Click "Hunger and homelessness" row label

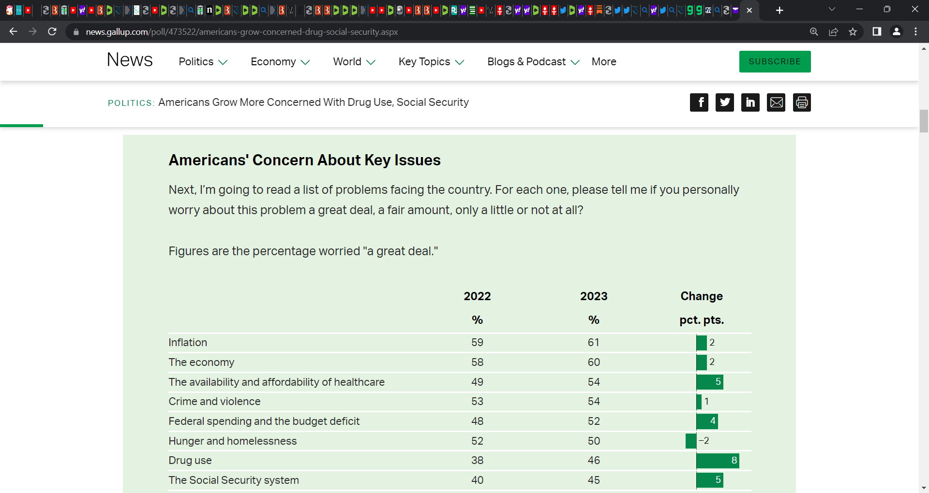[233, 441]
